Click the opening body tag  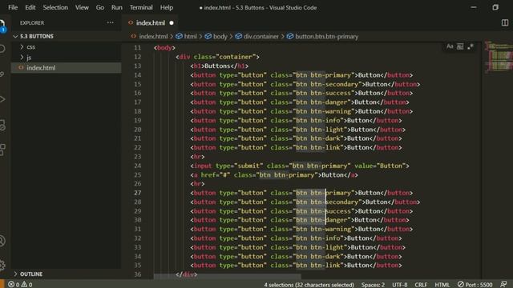(164, 48)
